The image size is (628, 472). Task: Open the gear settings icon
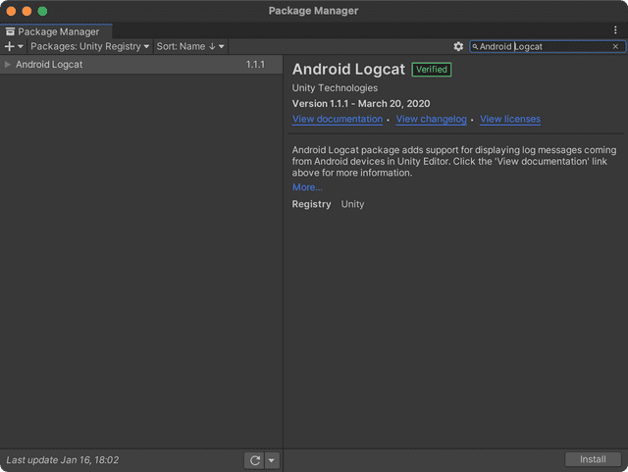[x=458, y=46]
